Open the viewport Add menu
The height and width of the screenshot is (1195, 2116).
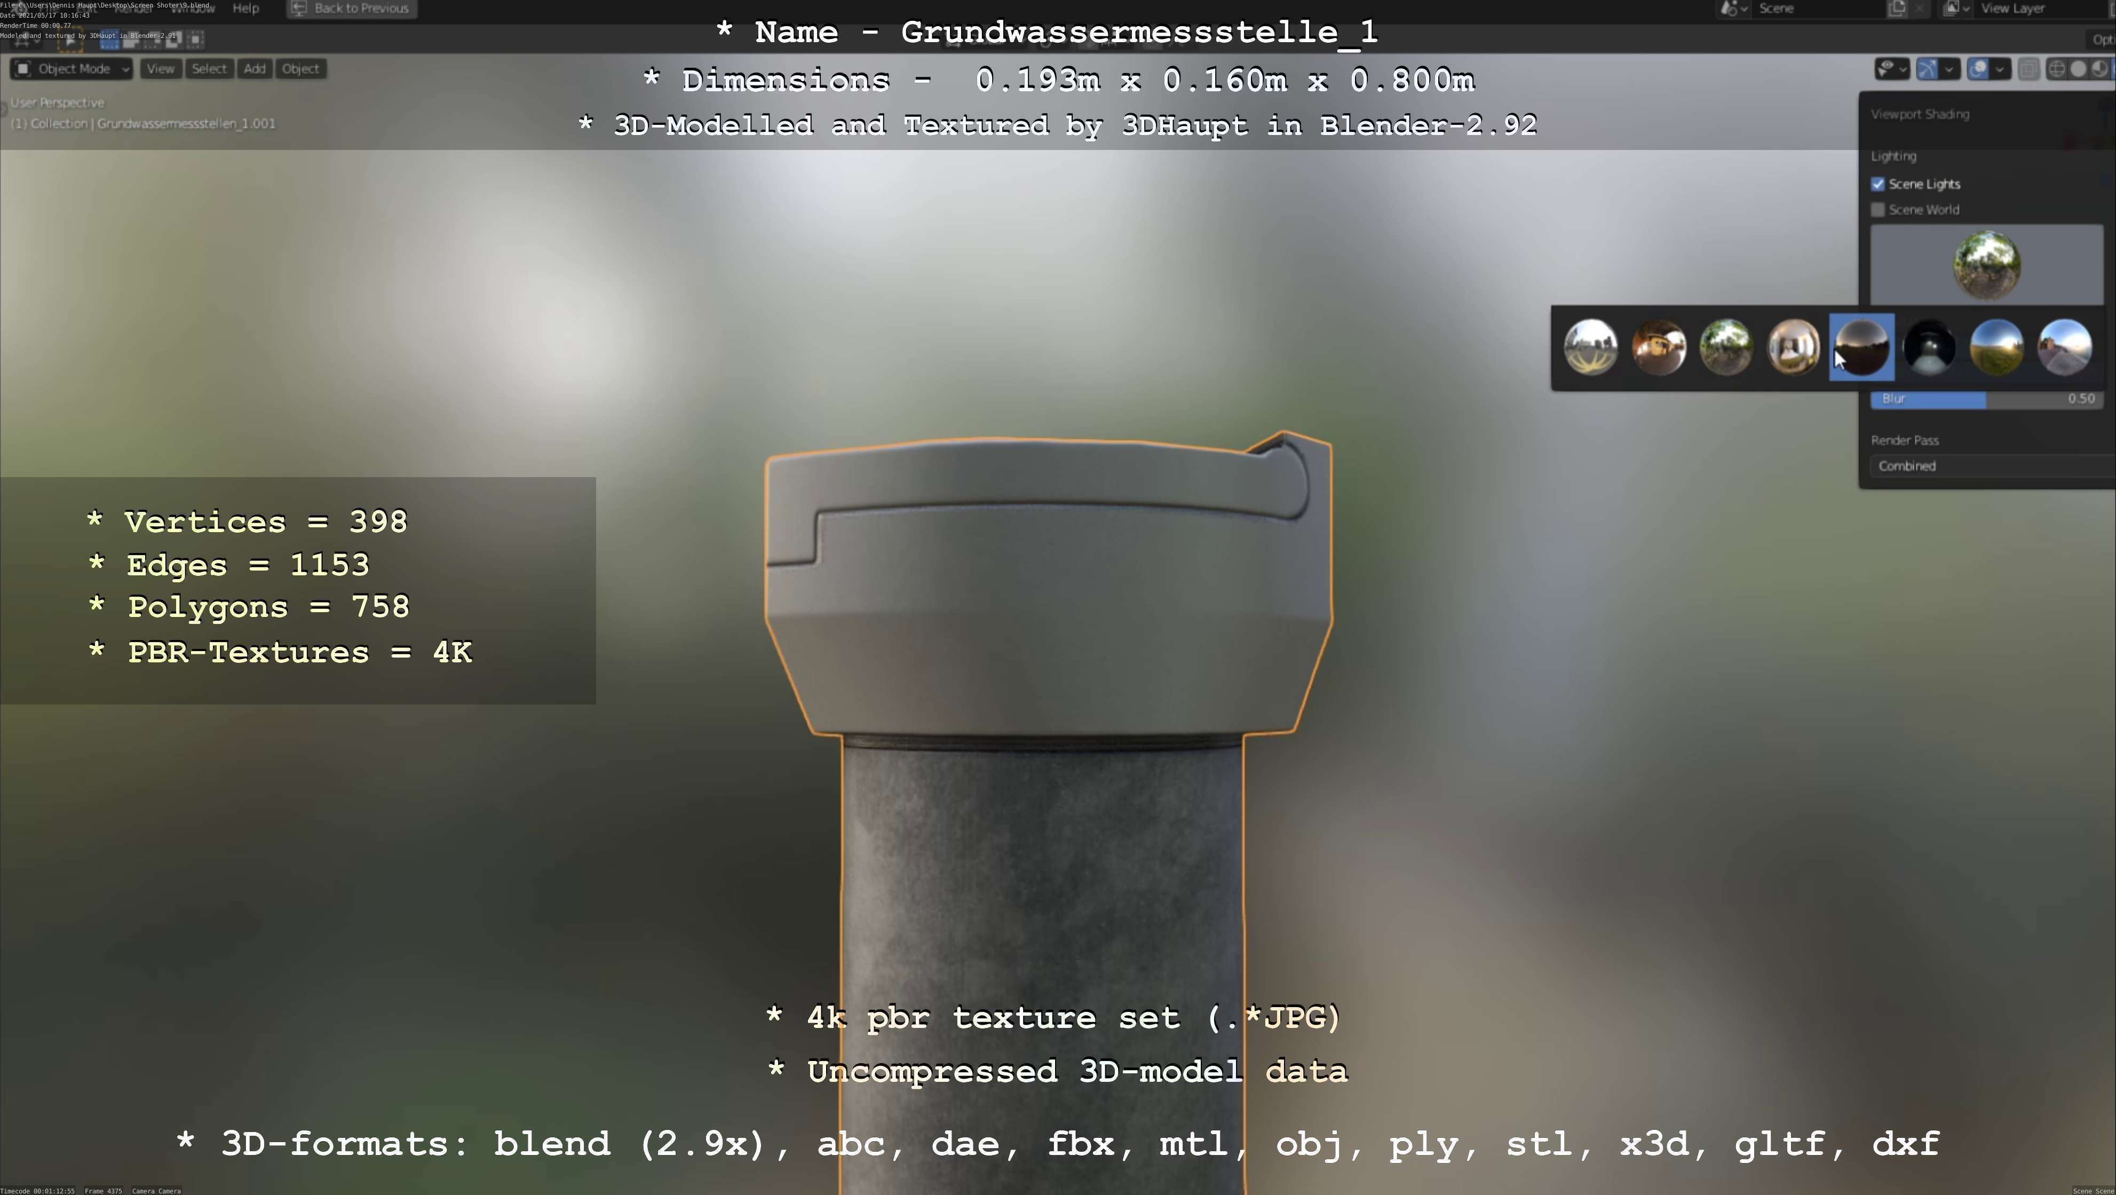[x=255, y=69]
